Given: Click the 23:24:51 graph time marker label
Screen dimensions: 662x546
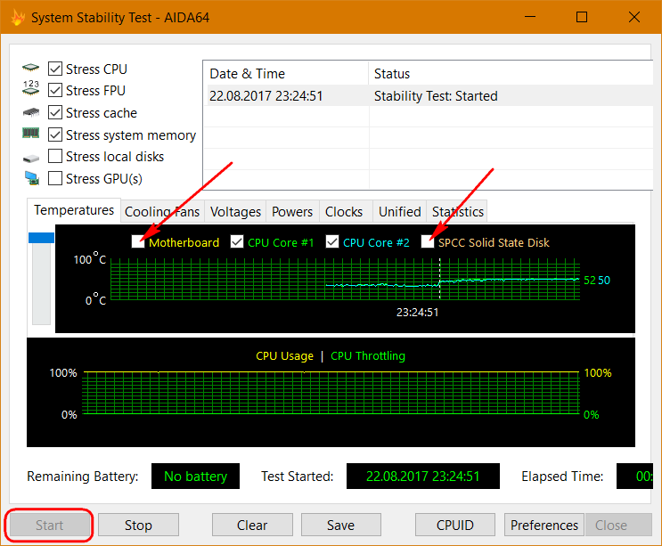Looking at the screenshot, I should tap(417, 313).
